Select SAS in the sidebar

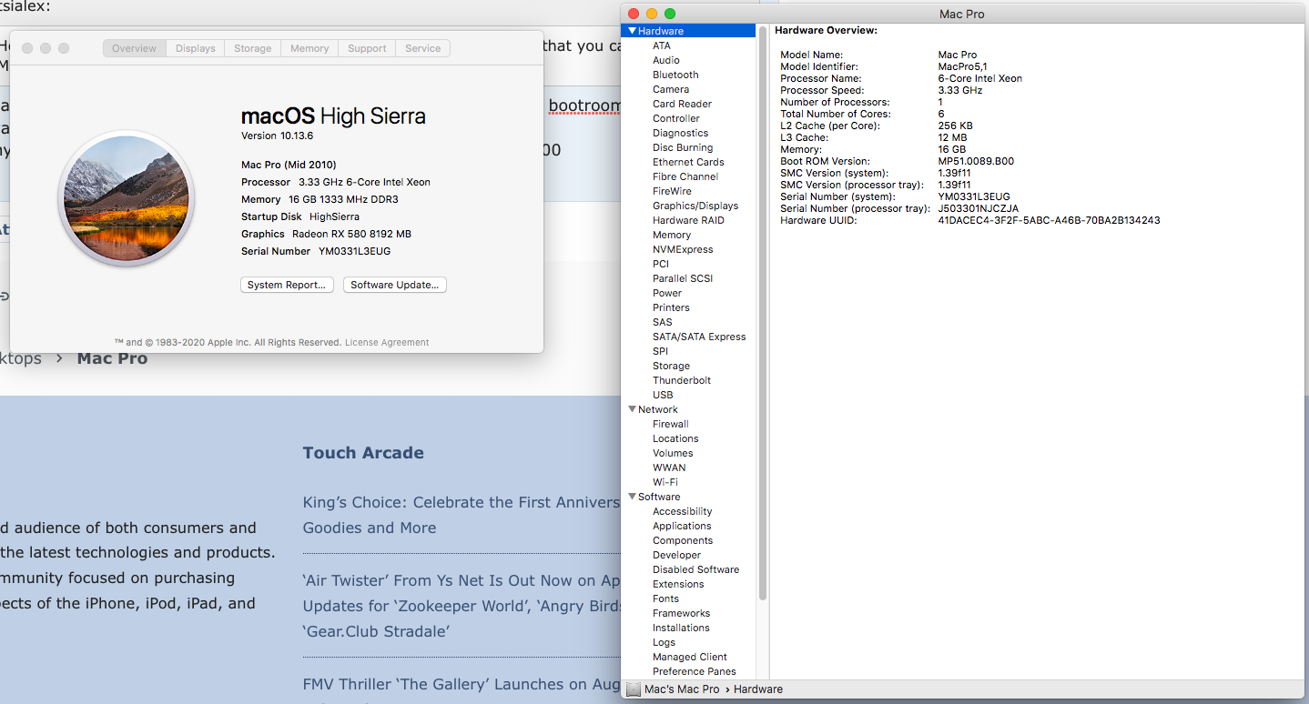(663, 322)
